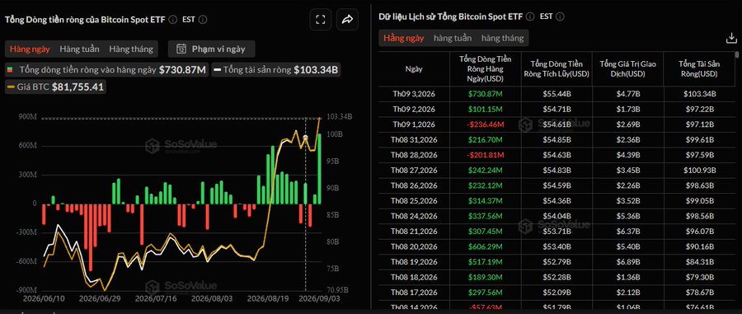Click info icon next to chart title
This screenshot has height=314, width=742.
coord(173,20)
